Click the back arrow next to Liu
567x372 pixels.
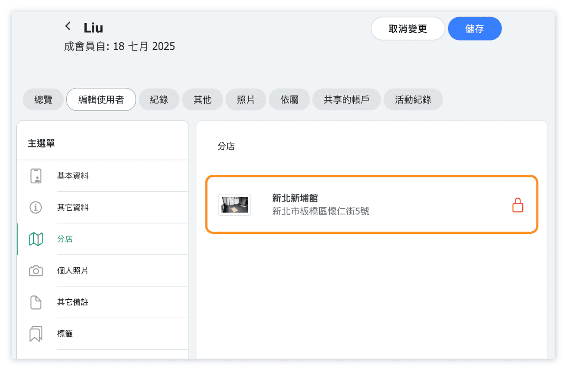click(68, 27)
